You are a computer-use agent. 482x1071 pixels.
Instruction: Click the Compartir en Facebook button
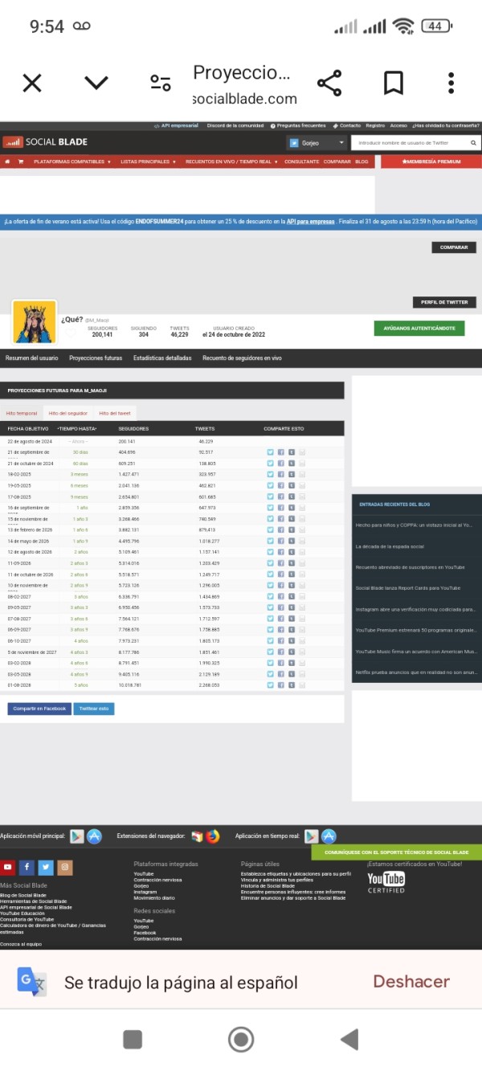[39, 709]
